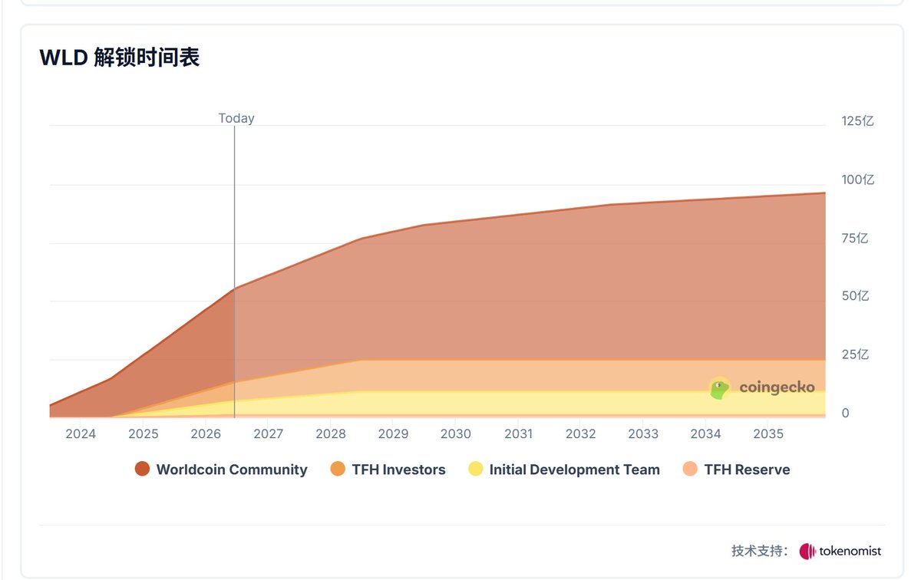Click the WLD 解锁时间表 chart title
The width and height of the screenshot is (921, 580).
[120, 58]
